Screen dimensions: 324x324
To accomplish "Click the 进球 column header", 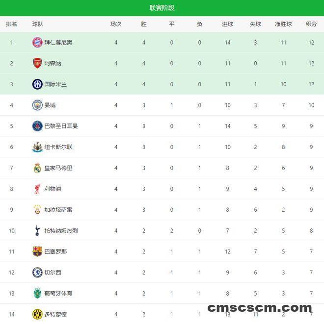I will 227,24.
